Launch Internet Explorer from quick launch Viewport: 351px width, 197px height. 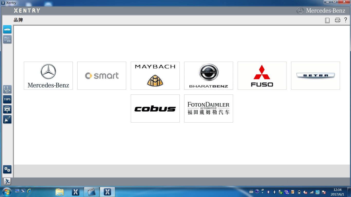[x=29, y=191]
